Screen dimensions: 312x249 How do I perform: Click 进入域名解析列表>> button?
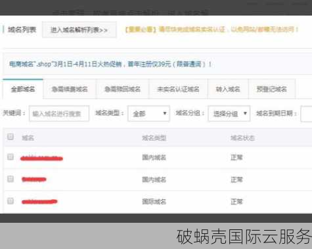[x=79, y=29]
